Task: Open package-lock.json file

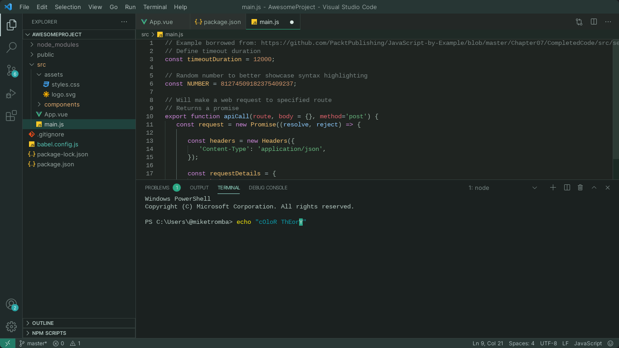Action: 79,154
